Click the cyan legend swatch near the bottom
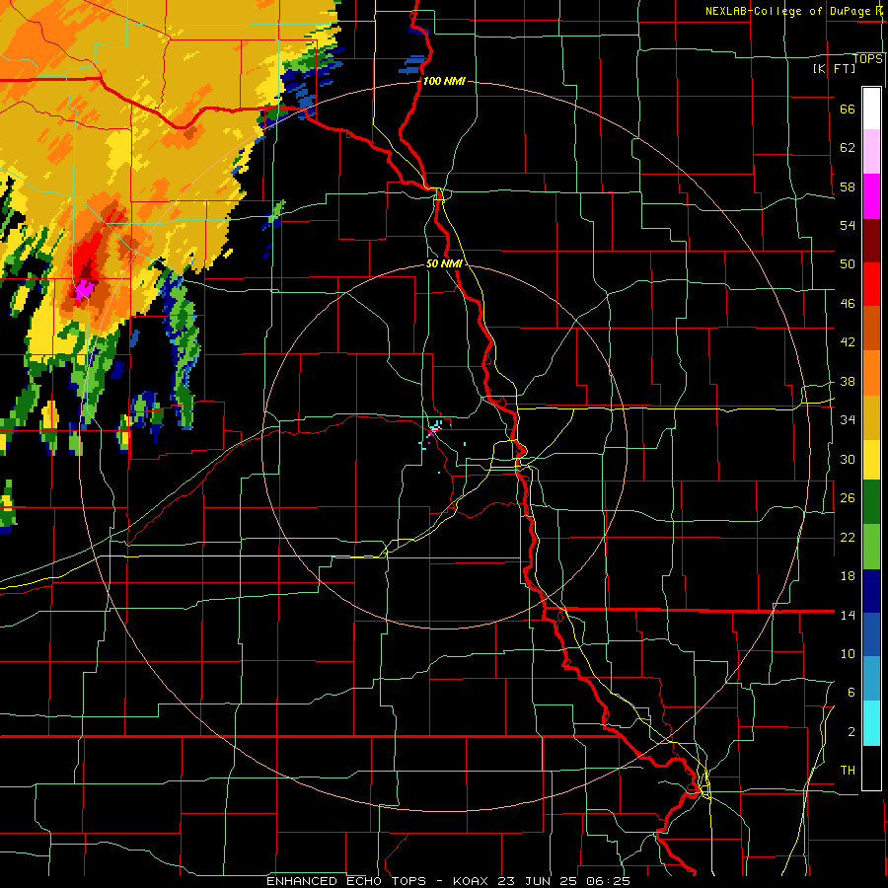 (x=871, y=723)
